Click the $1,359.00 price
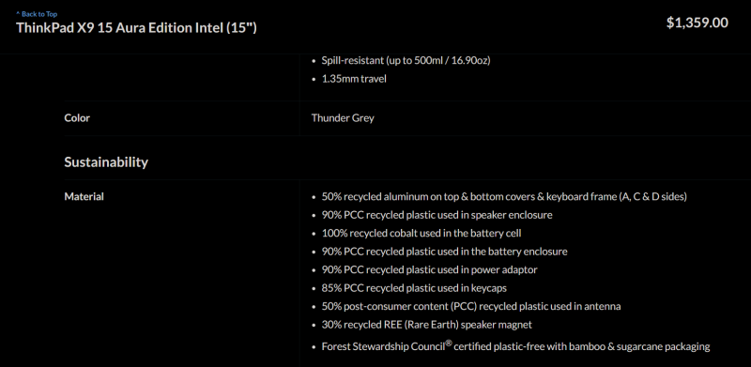The height and width of the screenshot is (367, 751). coord(697,23)
